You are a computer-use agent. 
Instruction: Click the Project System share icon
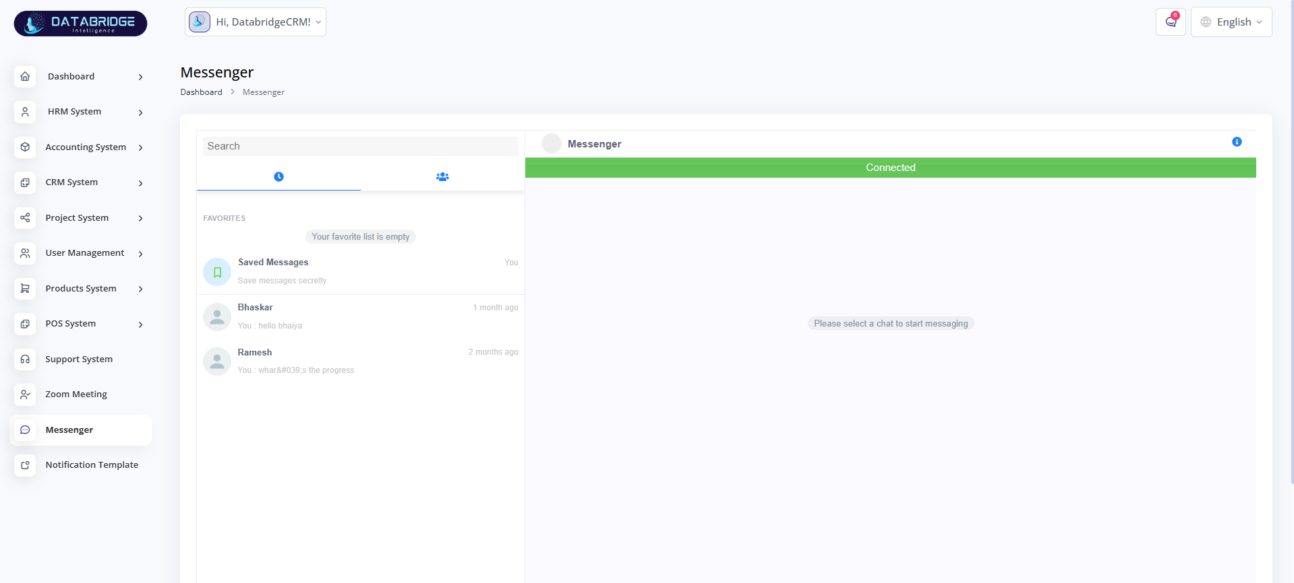pos(25,217)
